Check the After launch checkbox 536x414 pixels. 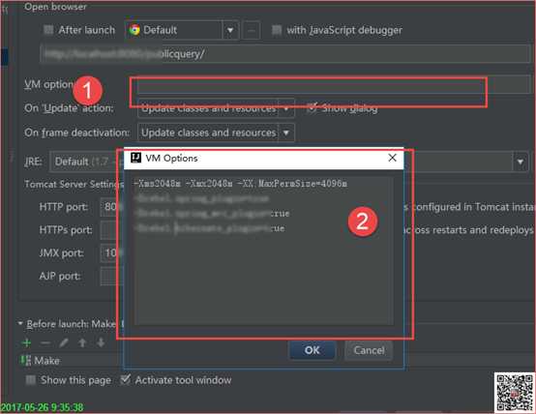point(48,30)
